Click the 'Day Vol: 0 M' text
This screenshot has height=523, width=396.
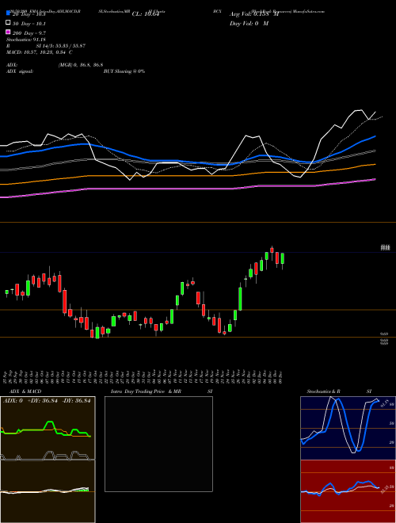pyautogui.click(x=249, y=23)
